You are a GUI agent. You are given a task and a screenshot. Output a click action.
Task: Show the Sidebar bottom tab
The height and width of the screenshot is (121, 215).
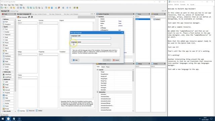coord(39,111)
